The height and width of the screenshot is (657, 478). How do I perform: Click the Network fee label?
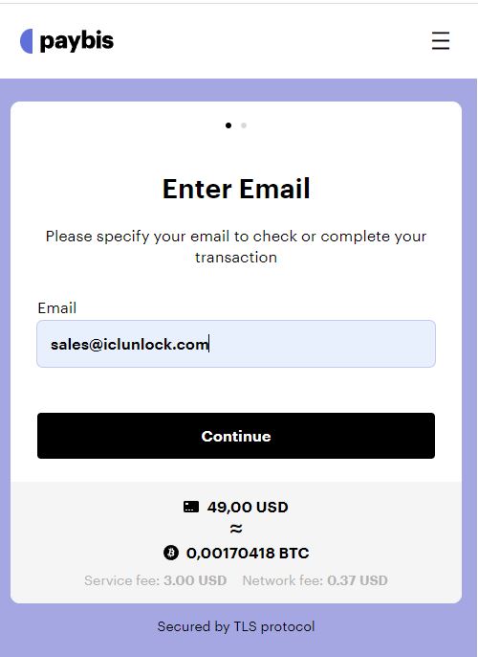click(x=283, y=580)
